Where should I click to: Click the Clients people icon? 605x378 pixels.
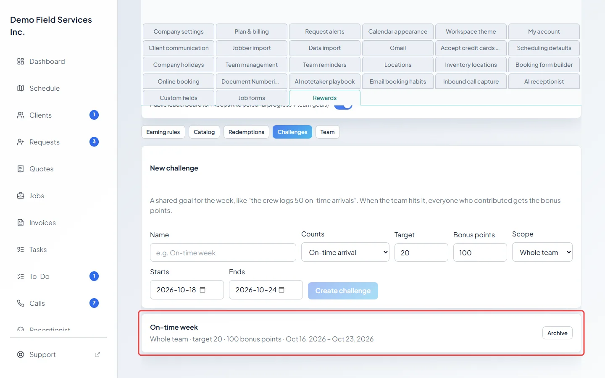(x=21, y=115)
